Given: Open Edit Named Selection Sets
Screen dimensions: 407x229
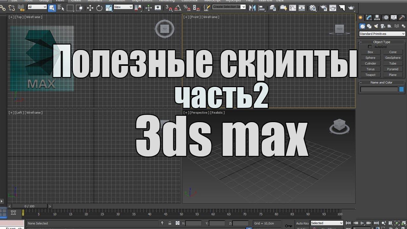Looking at the screenshot, I should point(207,7).
